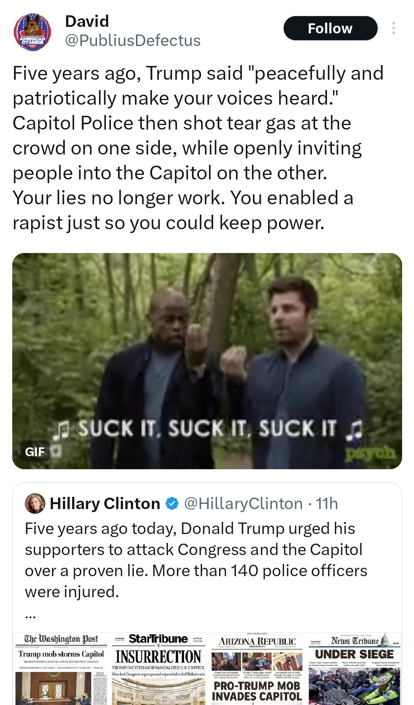Click the psych watermark on the GIF
This screenshot has width=414, height=705.
(370, 454)
